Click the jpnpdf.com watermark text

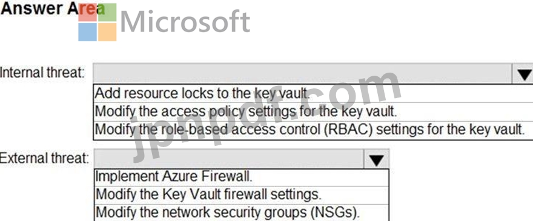pyautogui.click(x=267, y=116)
